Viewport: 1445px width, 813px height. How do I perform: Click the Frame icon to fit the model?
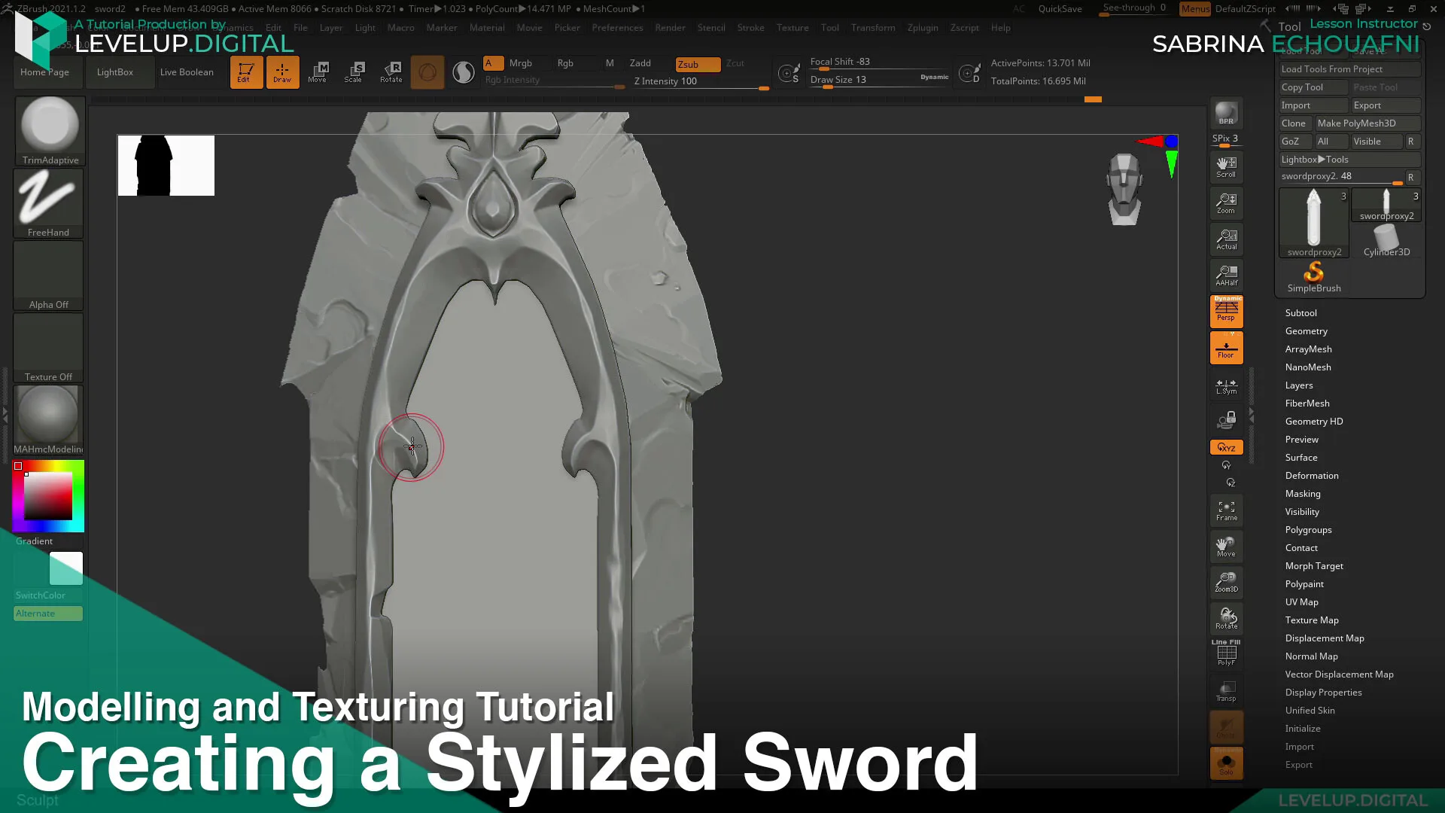coord(1226,510)
